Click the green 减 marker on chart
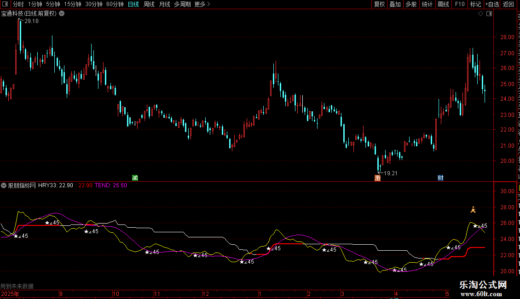Screen dimensions: 520x299 point(135,178)
